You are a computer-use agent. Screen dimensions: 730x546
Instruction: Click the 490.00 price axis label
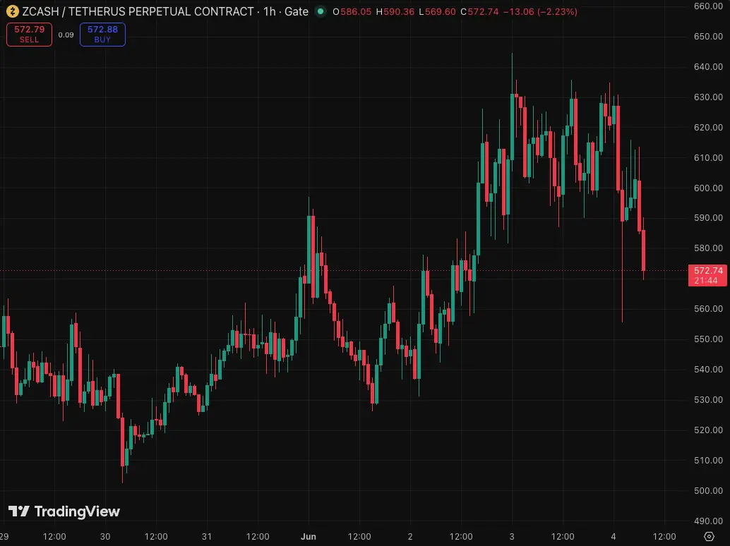tap(708, 521)
